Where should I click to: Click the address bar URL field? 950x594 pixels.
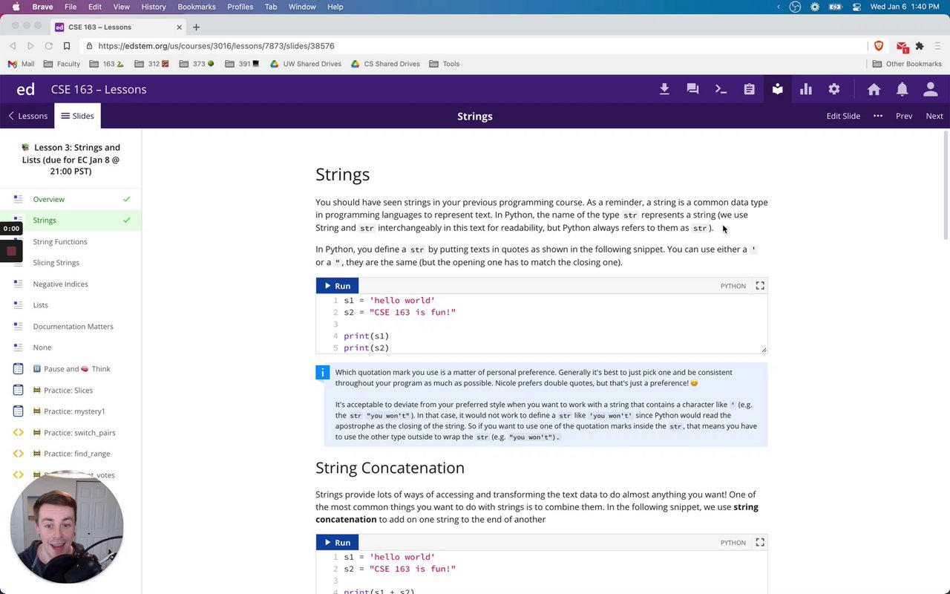[475, 46]
